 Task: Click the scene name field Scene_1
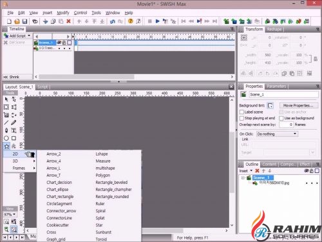click(284, 94)
